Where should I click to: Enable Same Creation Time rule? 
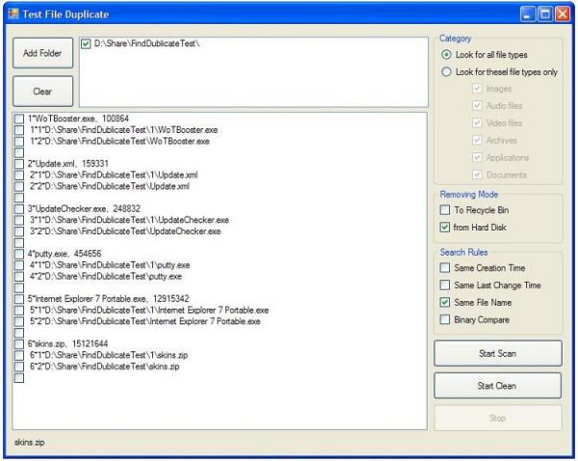(x=445, y=267)
